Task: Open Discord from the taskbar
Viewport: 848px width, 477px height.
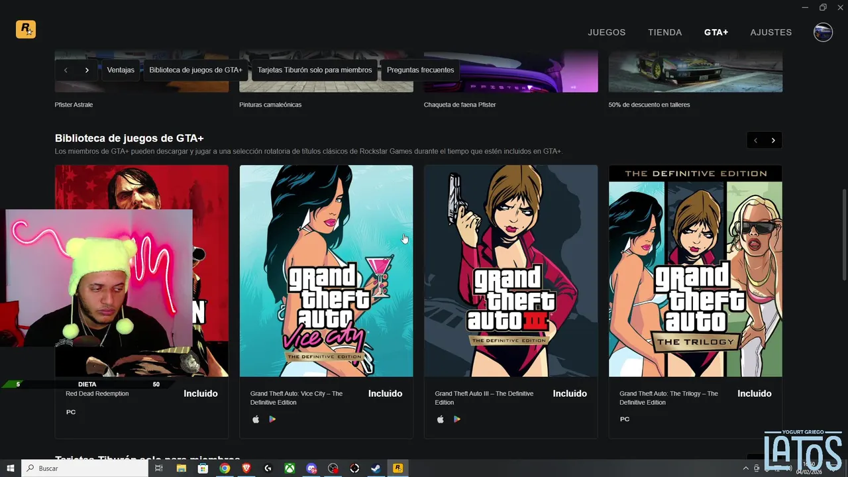Action: tap(311, 468)
